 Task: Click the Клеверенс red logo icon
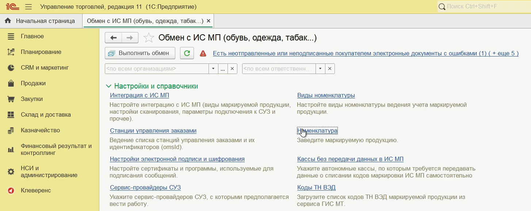pos(11,191)
